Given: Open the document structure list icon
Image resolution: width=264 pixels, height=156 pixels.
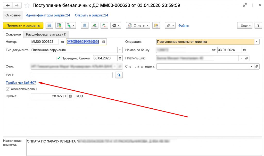Looking at the screenshot, I should point(85,25).
